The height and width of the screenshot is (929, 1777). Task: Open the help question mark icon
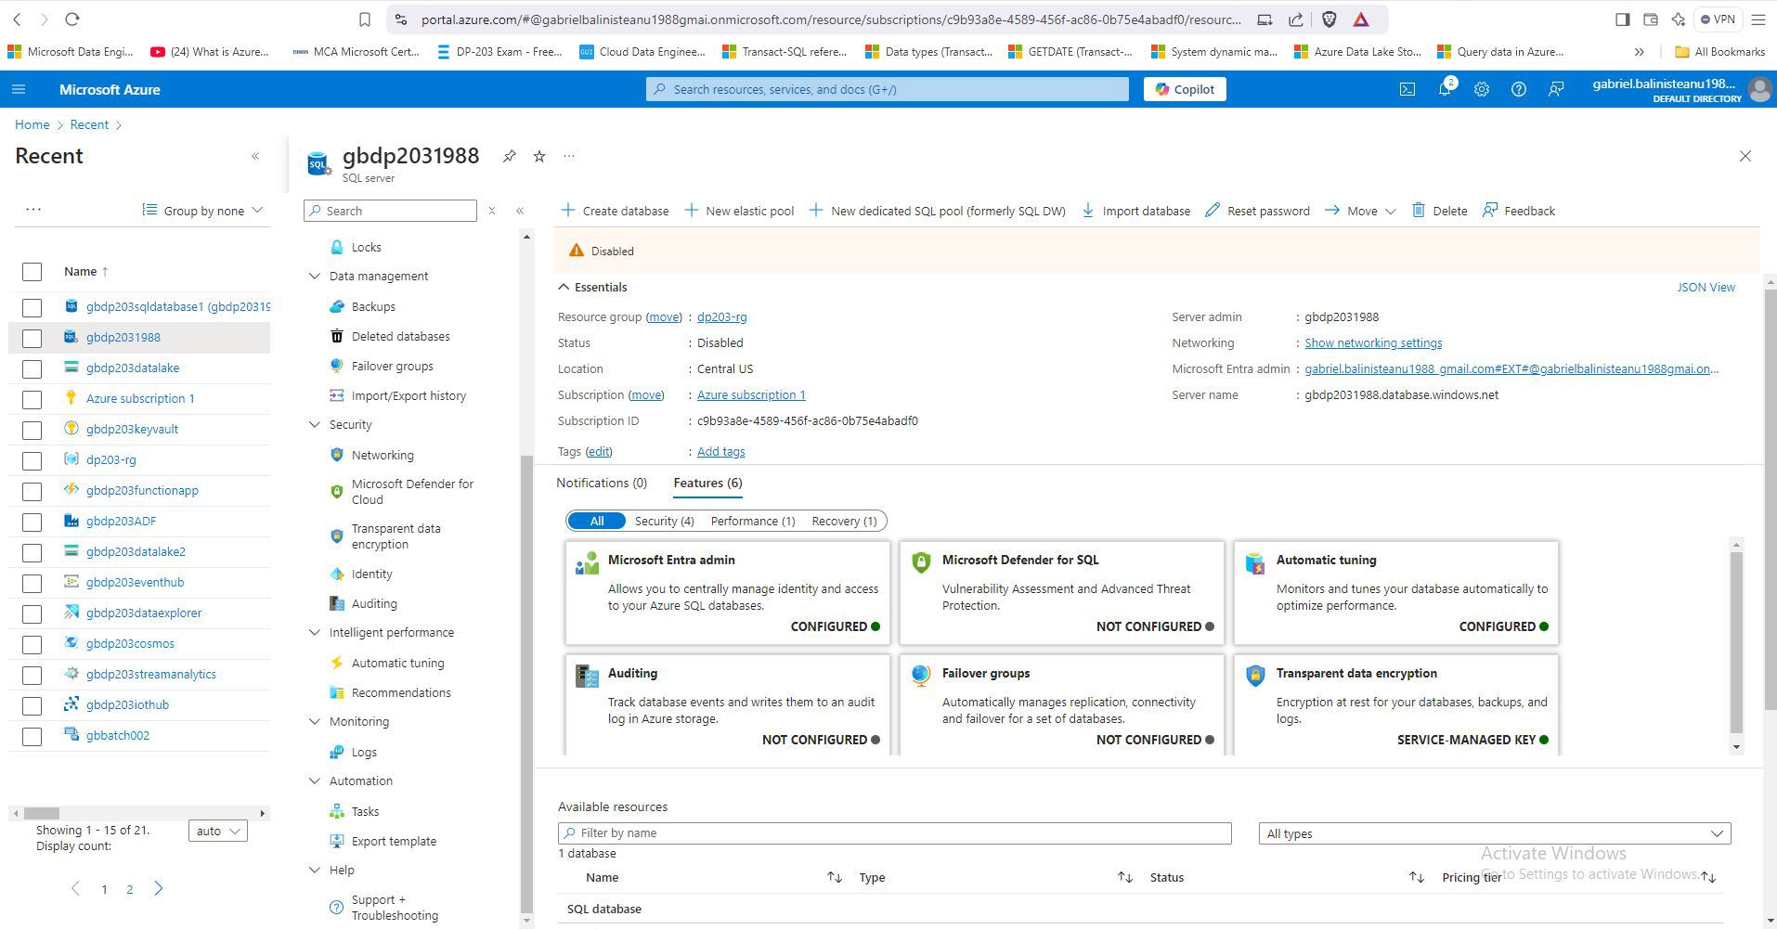1519,89
